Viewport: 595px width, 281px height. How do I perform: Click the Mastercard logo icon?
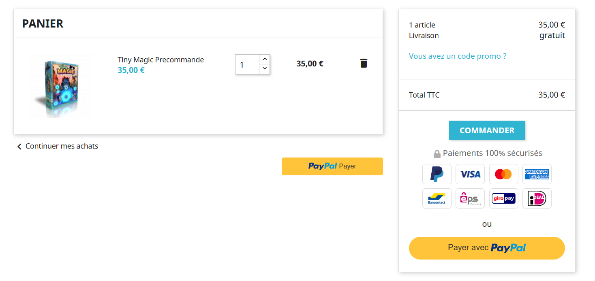pyautogui.click(x=503, y=174)
